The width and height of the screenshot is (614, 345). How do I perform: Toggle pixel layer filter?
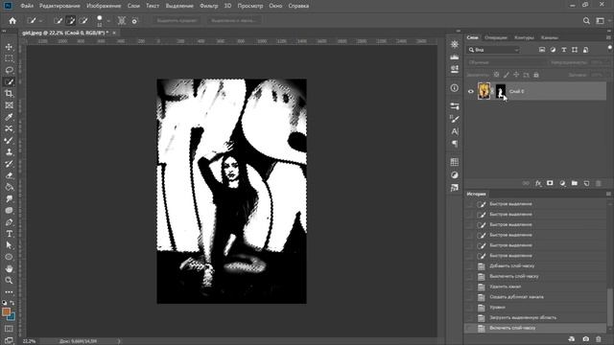tap(542, 50)
